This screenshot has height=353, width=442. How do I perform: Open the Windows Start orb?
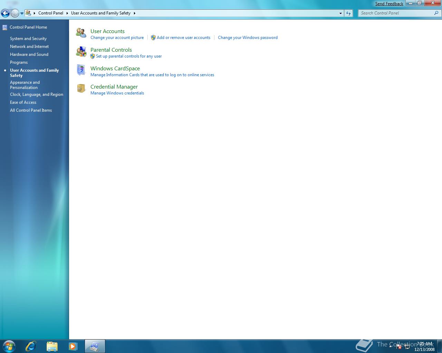tap(9, 346)
